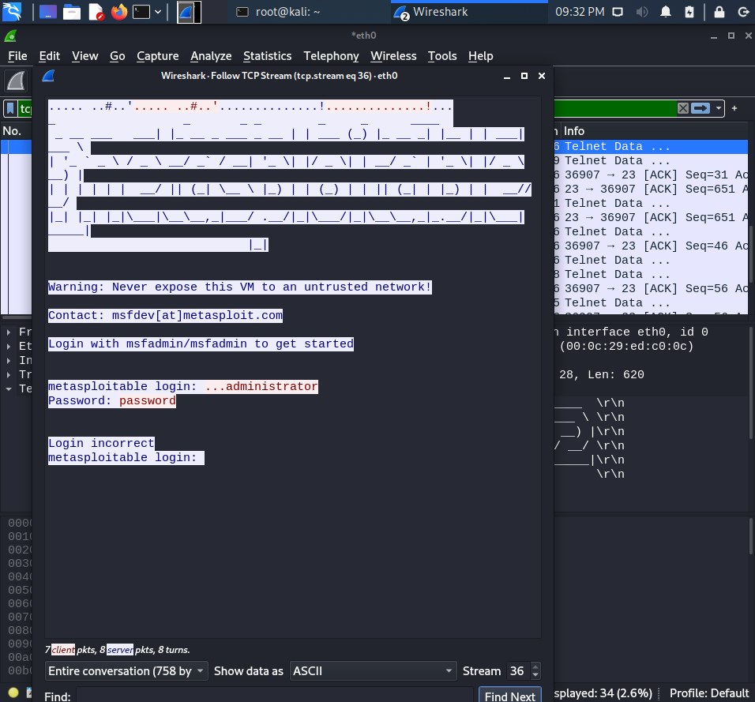
Task: Select packet 36907 → 23 [ACK] Seq=46
Action: click(x=651, y=246)
